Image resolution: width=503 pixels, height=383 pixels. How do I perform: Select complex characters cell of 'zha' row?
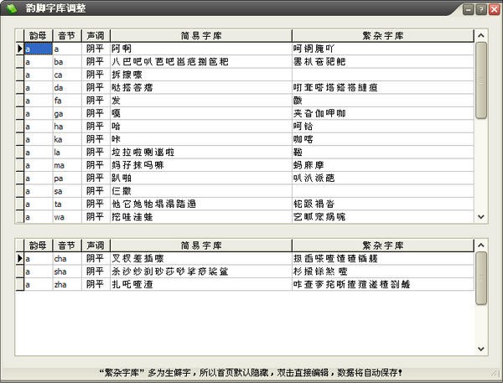pyautogui.click(x=383, y=284)
